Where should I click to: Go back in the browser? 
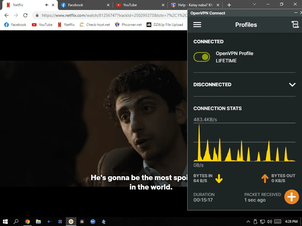[6, 15]
